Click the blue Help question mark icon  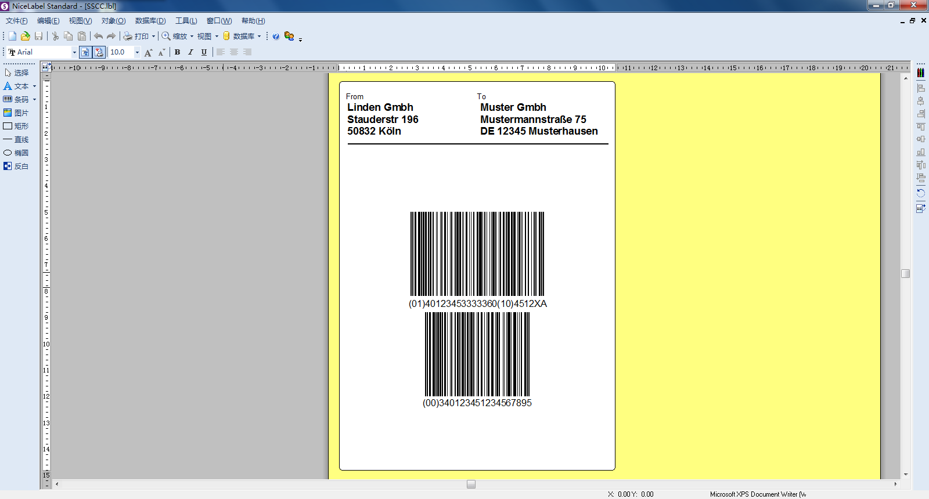point(276,36)
